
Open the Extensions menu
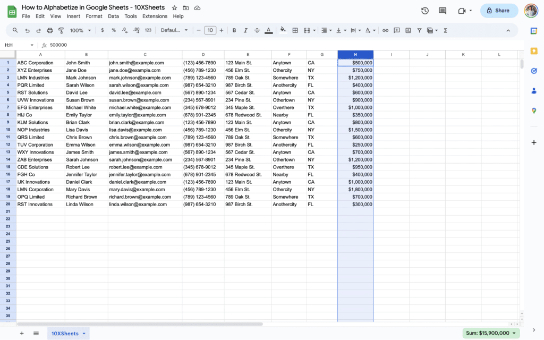(x=155, y=16)
